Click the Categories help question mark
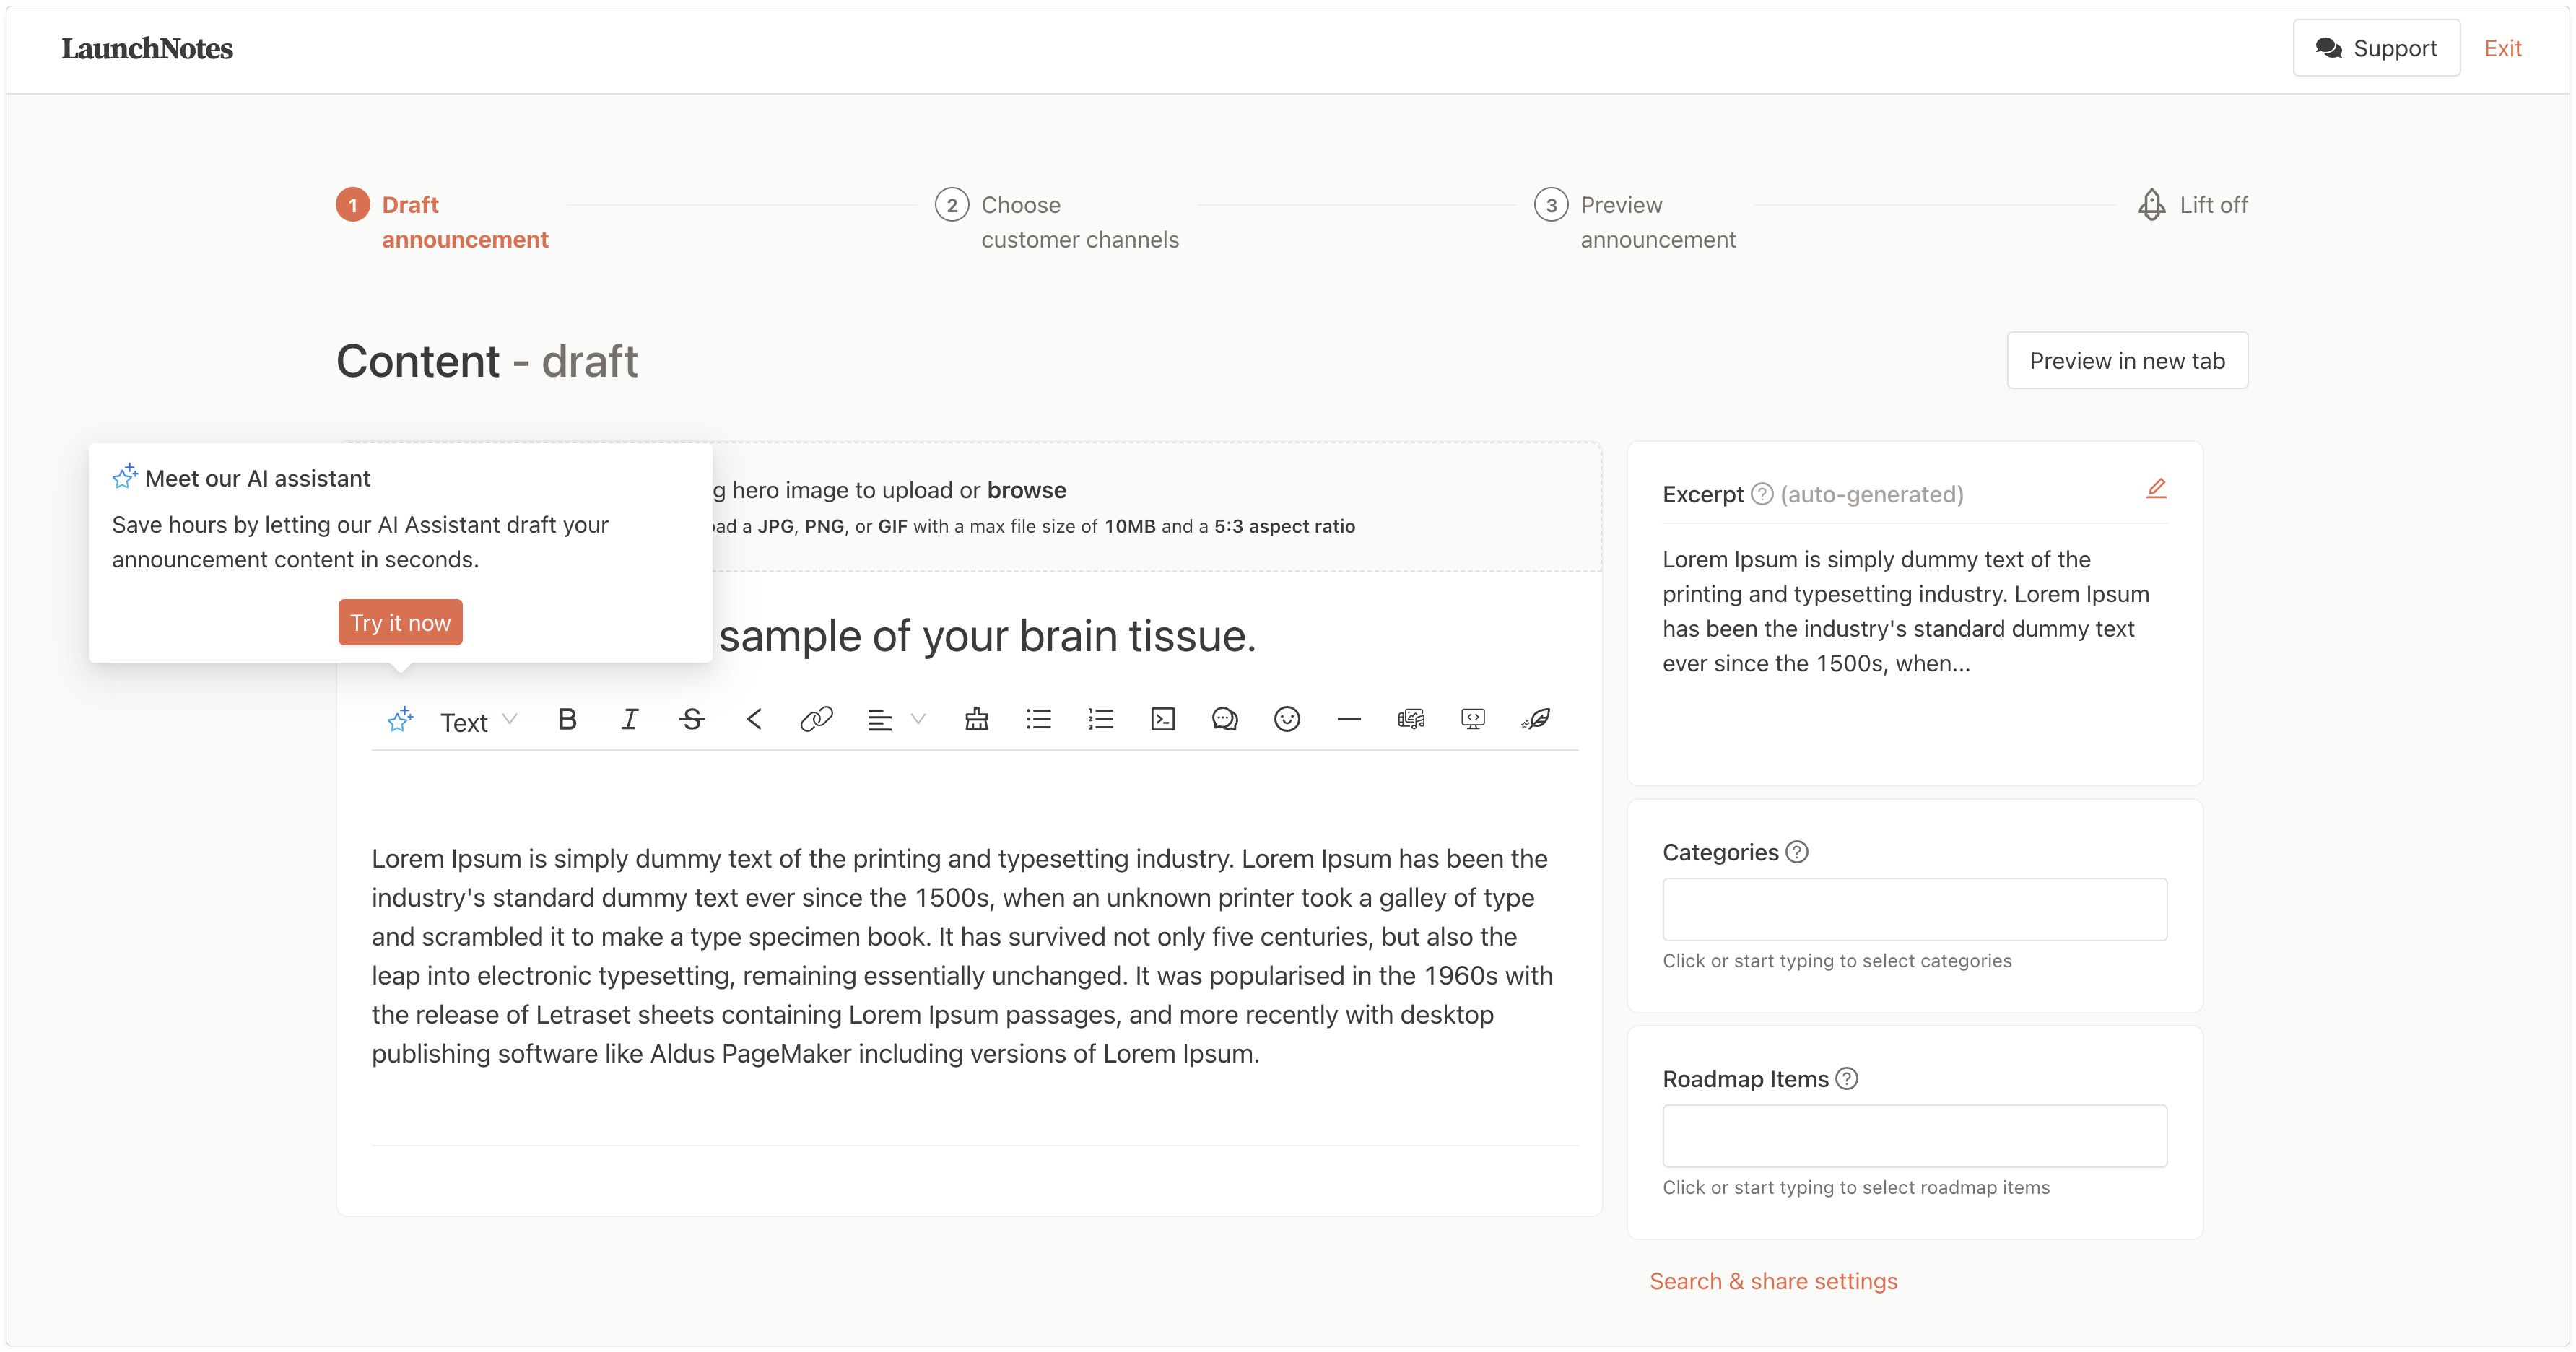This screenshot has height=1352, width=2576. [1797, 852]
